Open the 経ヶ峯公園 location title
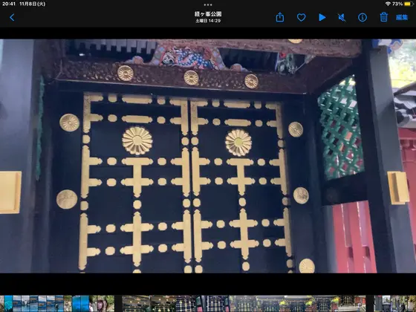The height and width of the screenshot is (312, 416). click(x=208, y=14)
